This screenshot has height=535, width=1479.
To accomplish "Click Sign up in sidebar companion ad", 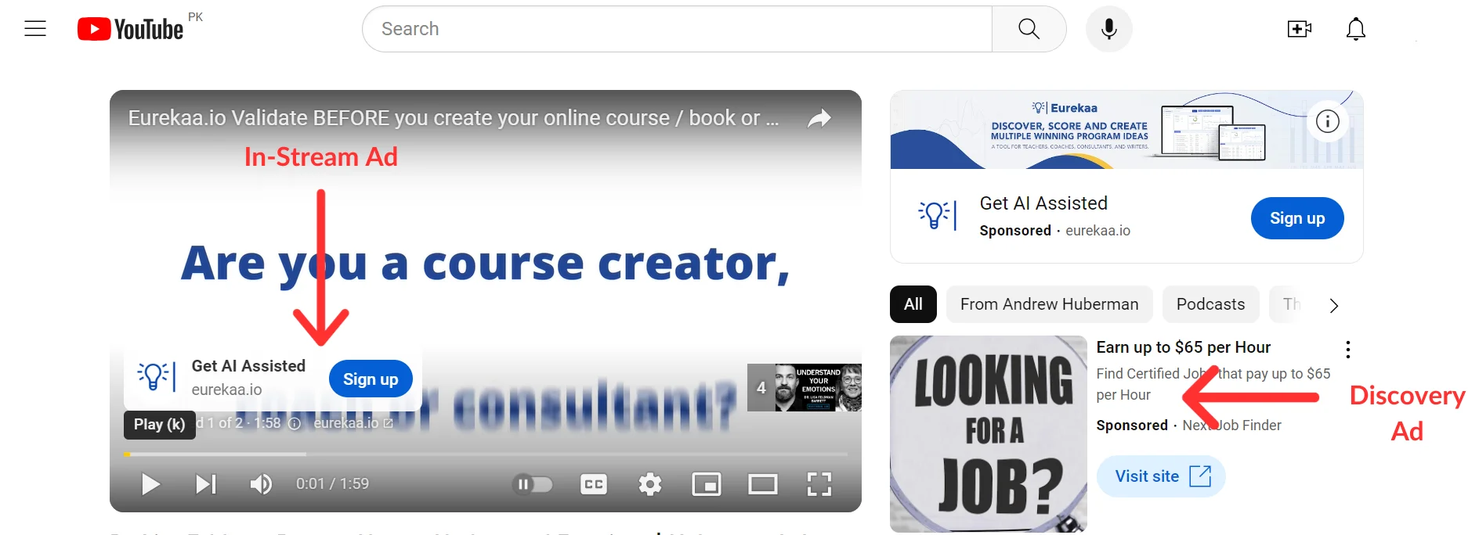I will point(1297,218).
